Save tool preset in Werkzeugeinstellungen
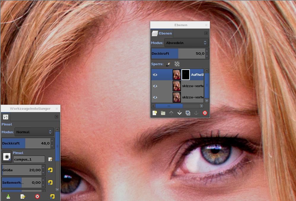Viewport: 296px width, 201px height. click(8, 197)
